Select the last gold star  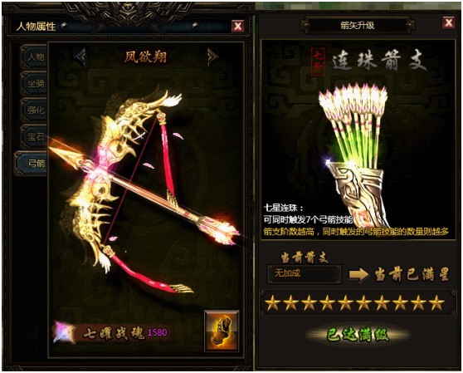tap(436, 303)
